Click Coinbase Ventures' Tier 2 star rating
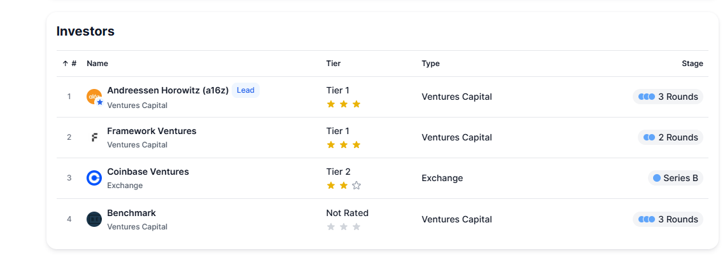Screen dimensions: 725x258 tap(343, 186)
